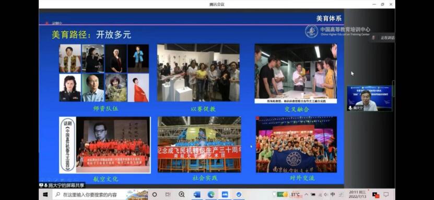434x200 pixels.
Task: Click the 正在讲话 speaking indicator
Action: click(383, 38)
